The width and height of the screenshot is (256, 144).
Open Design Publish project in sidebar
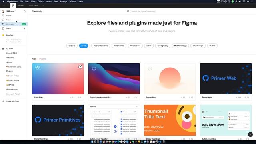pos(12,76)
